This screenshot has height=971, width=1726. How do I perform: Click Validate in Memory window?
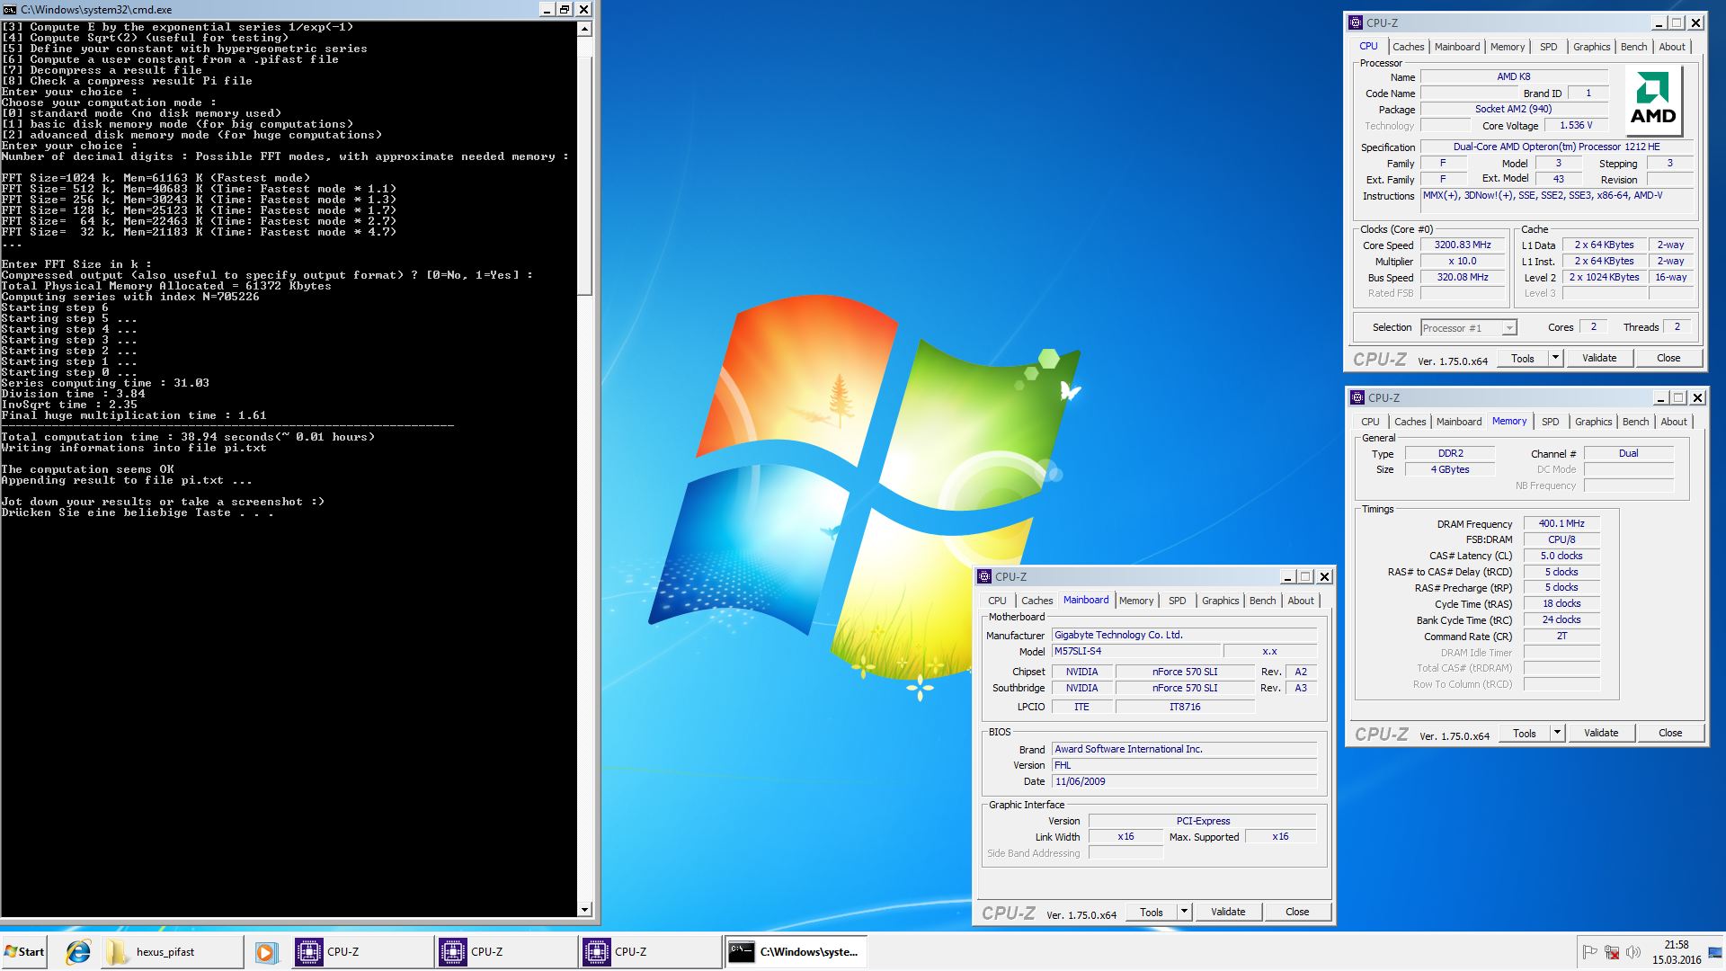1601,733
